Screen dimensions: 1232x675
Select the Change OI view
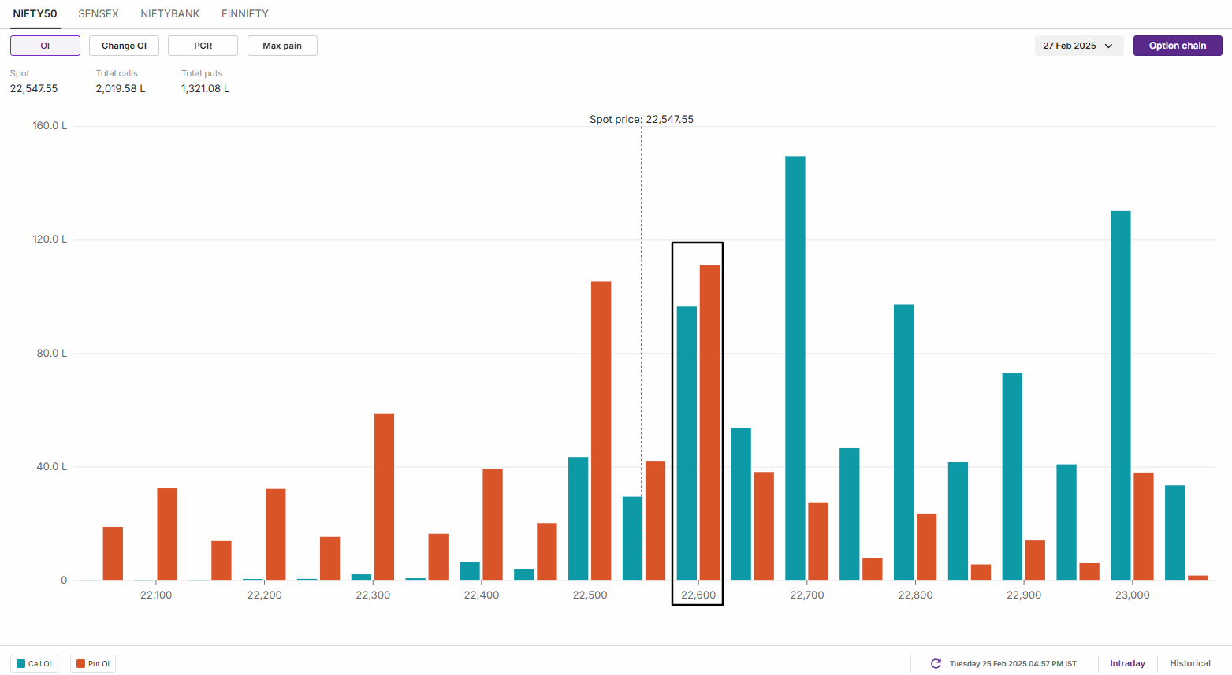point(124,46)
